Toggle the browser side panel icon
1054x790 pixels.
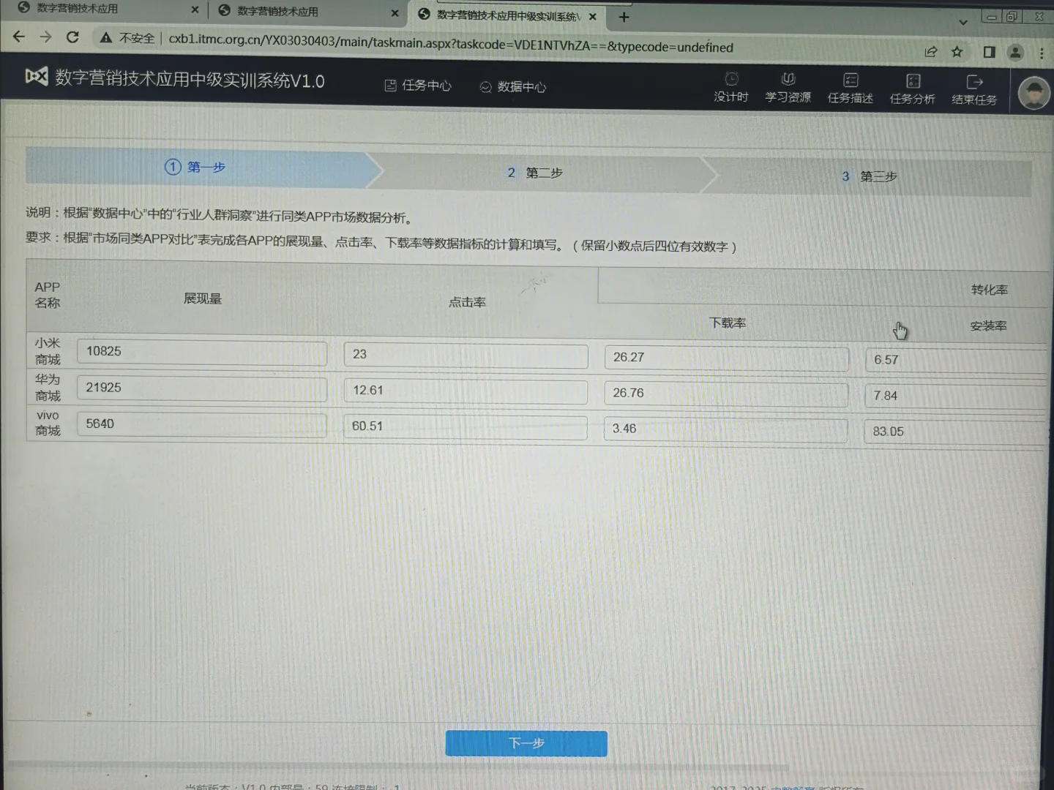pos(989,52)
